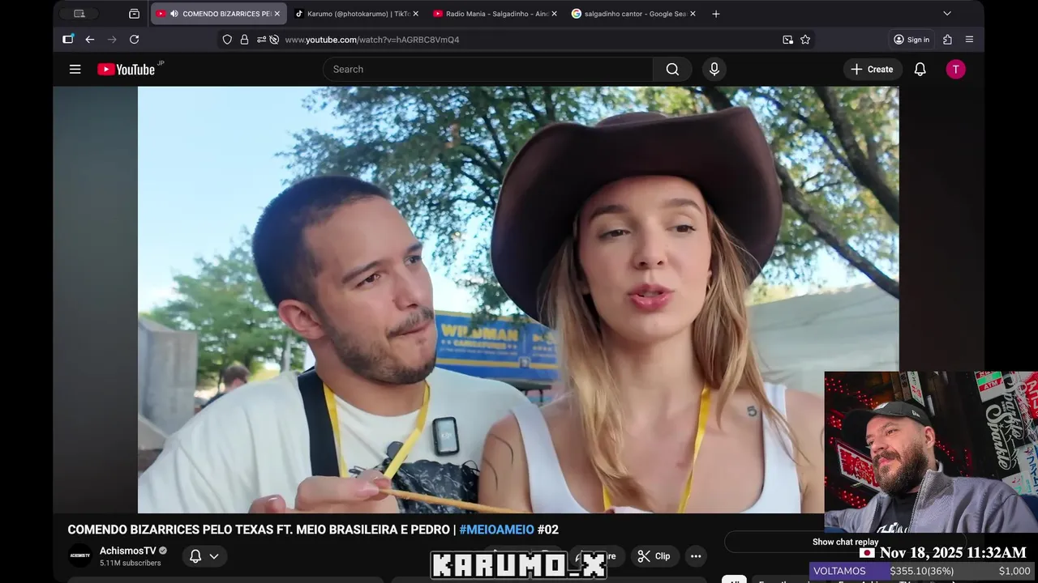Switch to the COMENDO BIZARRICES YouTube tab
1038x583 pixels.
[x=219, y=14]
